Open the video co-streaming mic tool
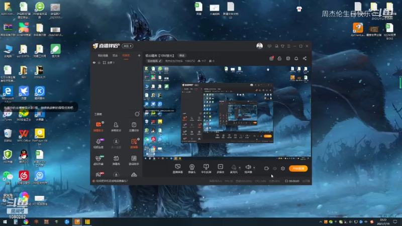This screenshot has height=226, width=402. click(x=98, y=144)
